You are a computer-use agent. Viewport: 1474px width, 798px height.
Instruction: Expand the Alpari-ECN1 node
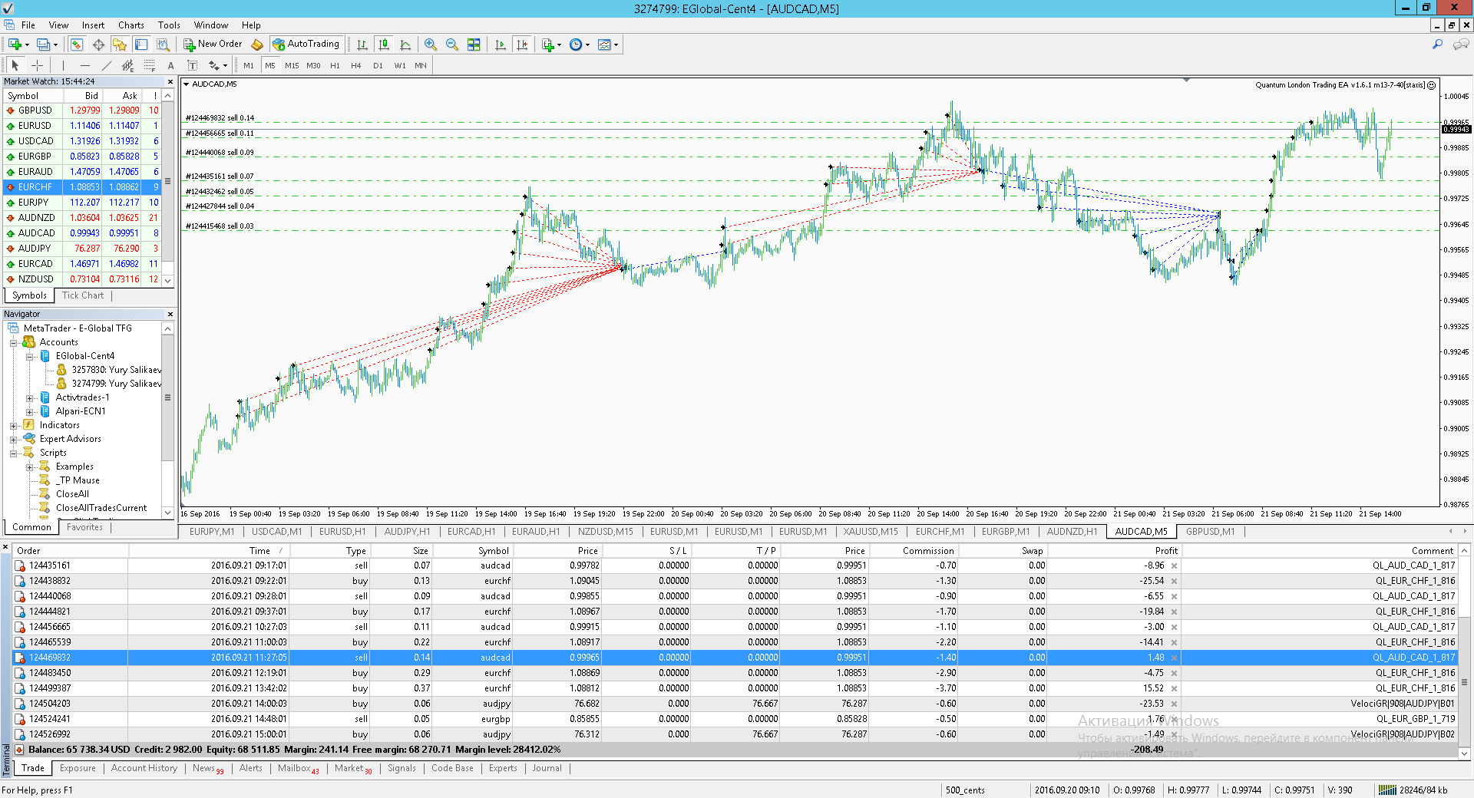(x=29, y=411)
